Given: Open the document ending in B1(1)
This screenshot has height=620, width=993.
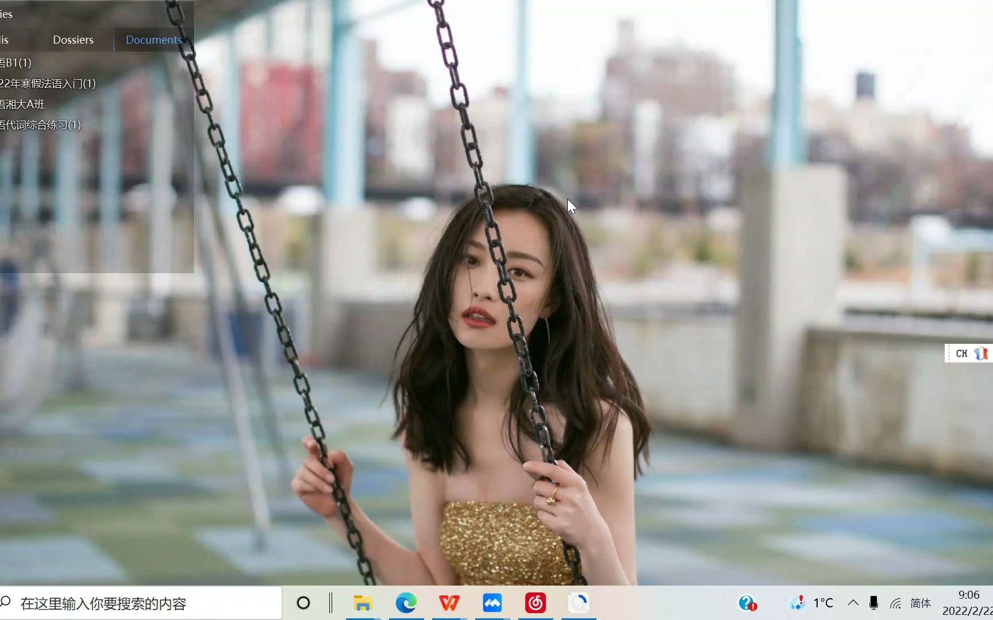Looking at the screenshot, I should [x=16, y=63].
